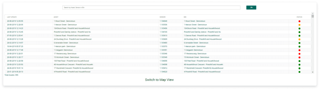Click green status dot for 105 Peat Road
Screen dimensions: 320x90
tap(299, 61)
